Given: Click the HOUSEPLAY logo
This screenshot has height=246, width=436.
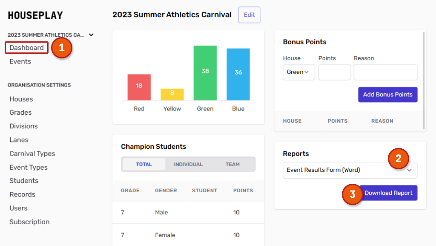Looking at the screenshot, I should click(35, 16).
